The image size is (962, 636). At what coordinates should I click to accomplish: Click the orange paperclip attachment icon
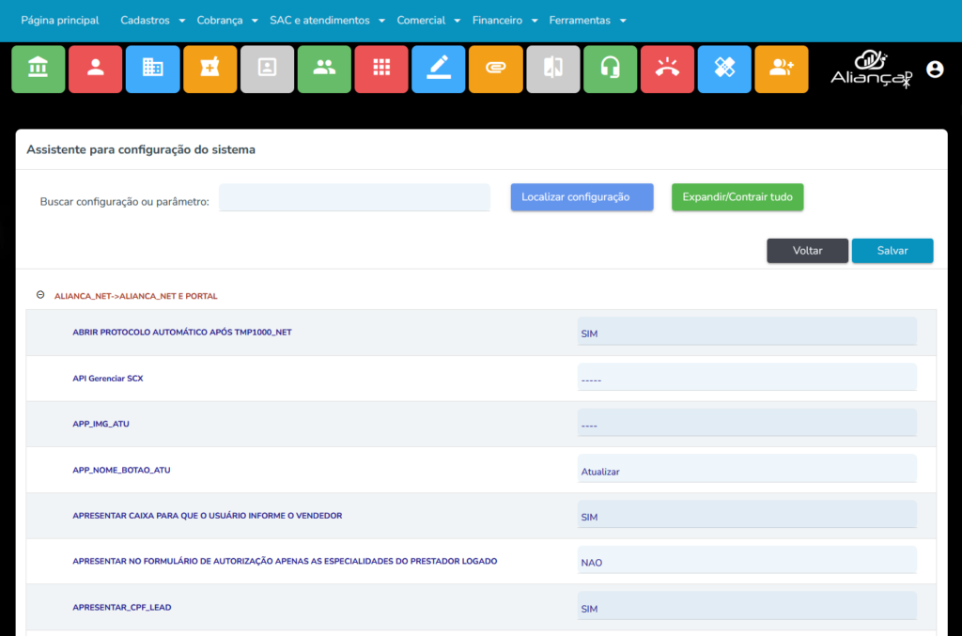coord(496,69)
